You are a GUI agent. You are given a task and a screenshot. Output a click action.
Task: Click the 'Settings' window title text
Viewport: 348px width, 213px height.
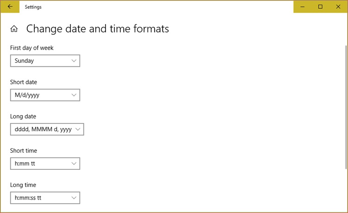[33, 7]
